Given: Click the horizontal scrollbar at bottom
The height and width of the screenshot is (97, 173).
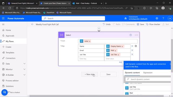Looking at the screenshot, I should [x=97, y=96].
